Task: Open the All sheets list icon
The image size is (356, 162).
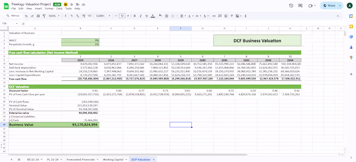Action: (x=19, y=159)
